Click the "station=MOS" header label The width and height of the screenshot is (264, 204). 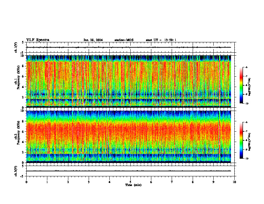(124, 40)
